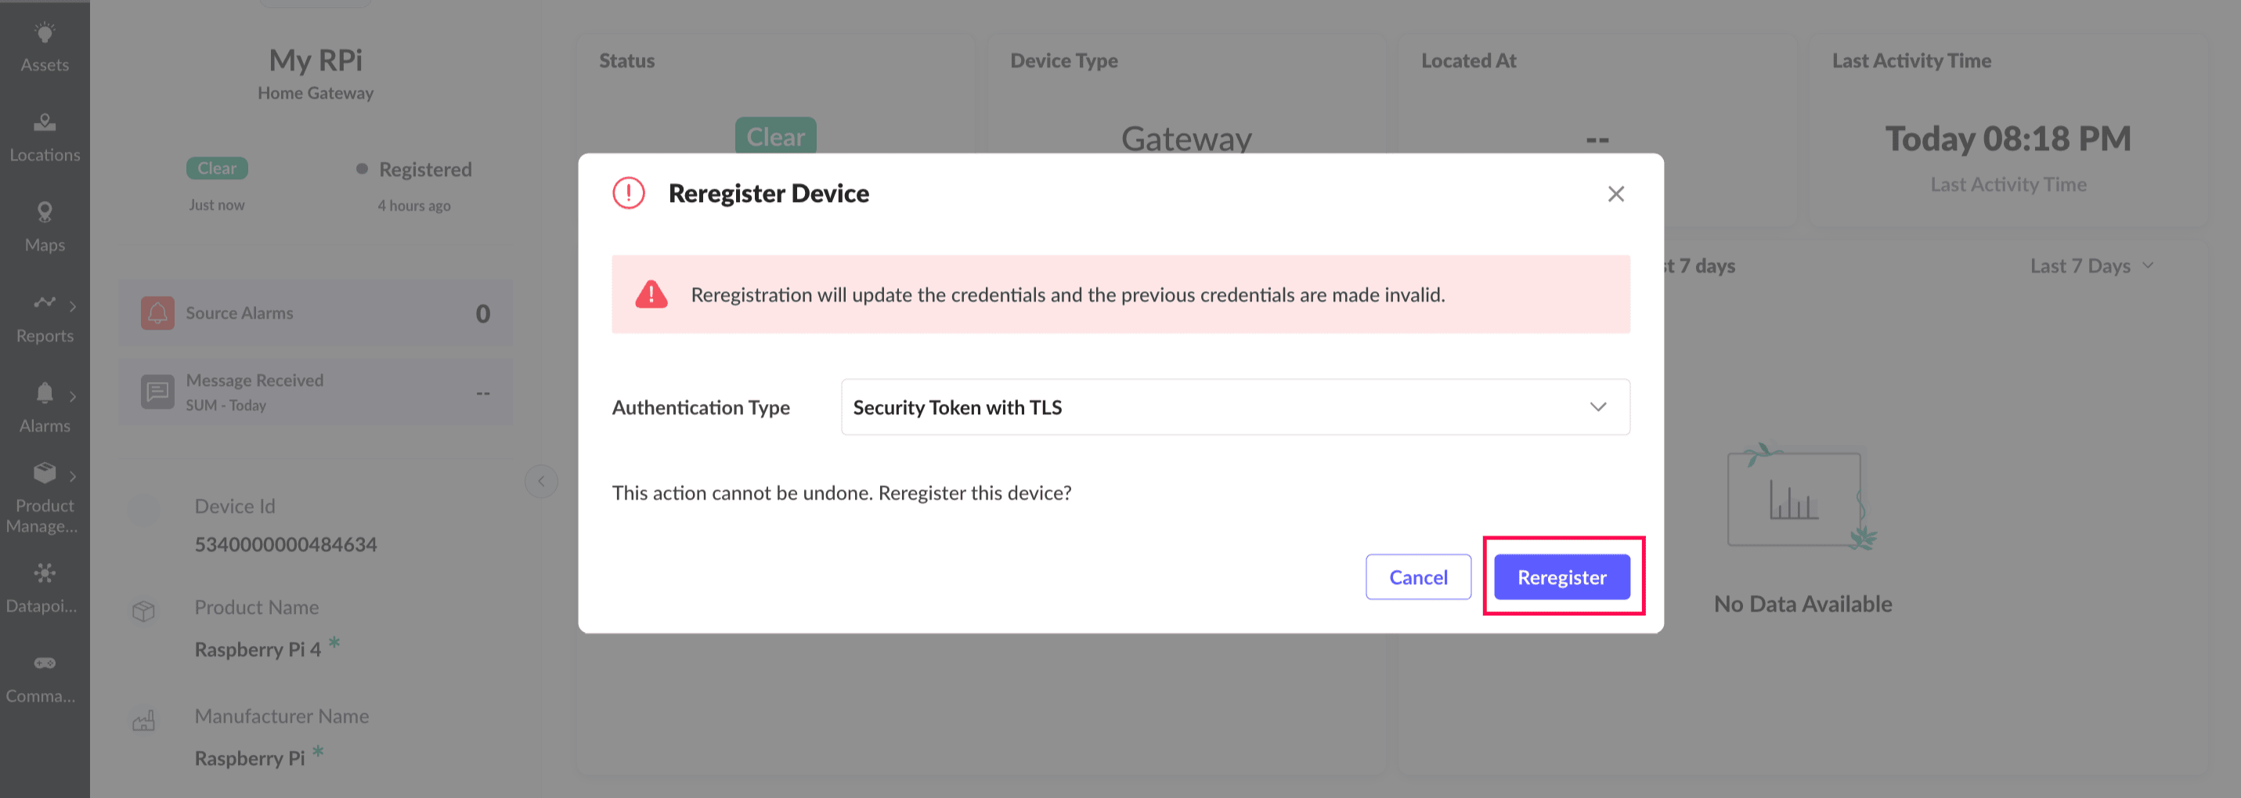Click the Device Id number
This screenshot has height=798, width=2241.
pos(285,545)
